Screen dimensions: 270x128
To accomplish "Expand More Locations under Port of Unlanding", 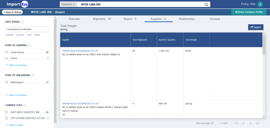I will pos(16,95).
